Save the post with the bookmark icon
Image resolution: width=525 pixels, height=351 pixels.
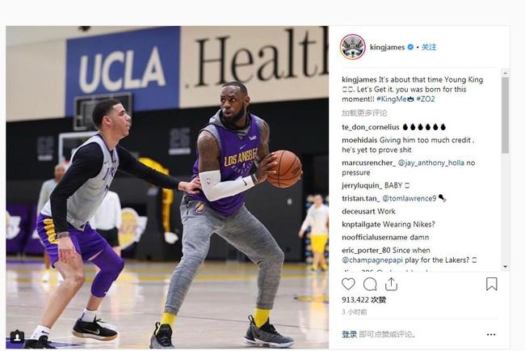pos(491,284)
